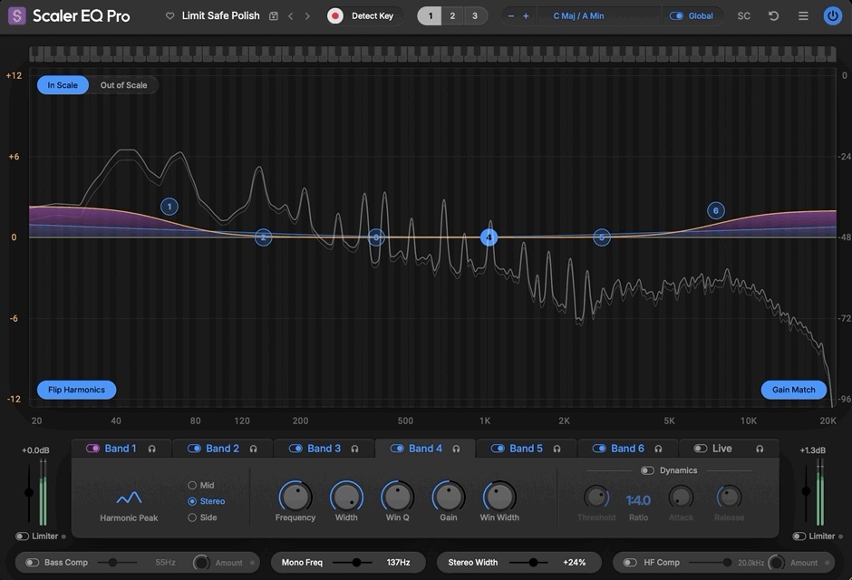Viewport: 852px width, 580px height.
Task: Switch to slot 2
Action: point(452,15)
